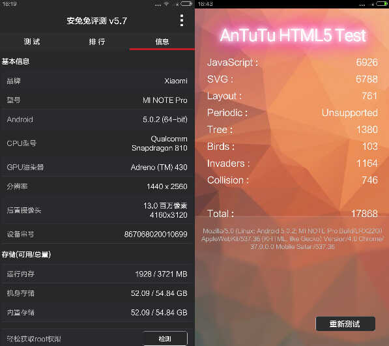This screenshot has width=389, height=346.
Task: Select the Total score 17868
Action: 364,214
